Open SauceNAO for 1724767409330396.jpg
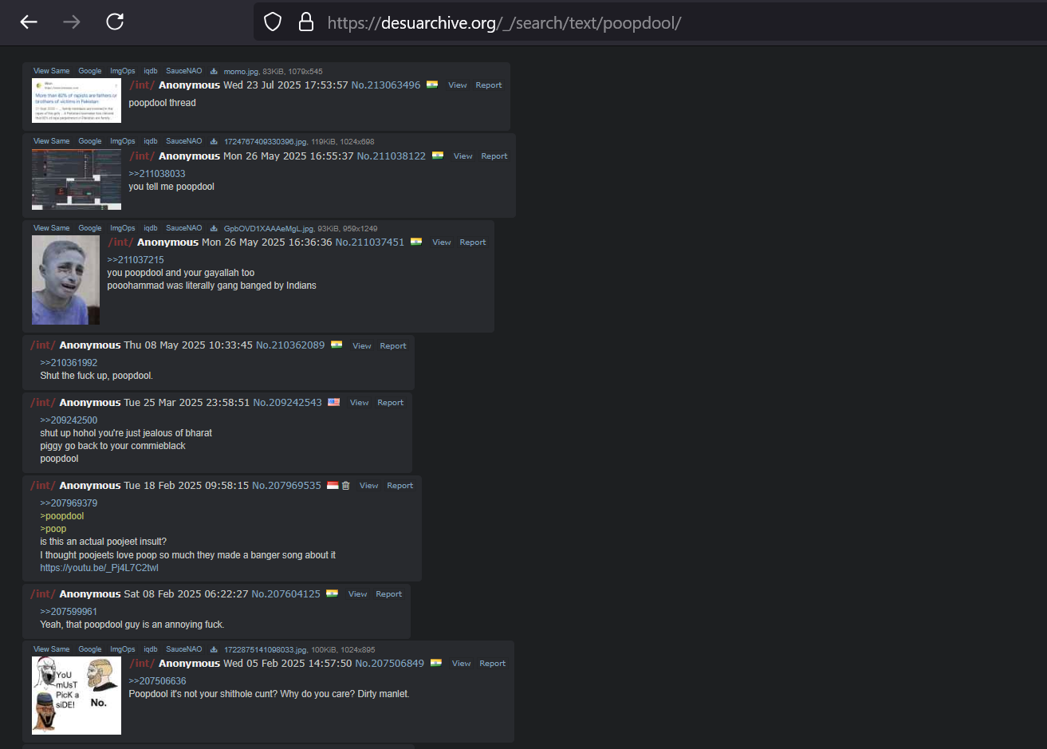The image size is (1047, 749). pyautogui.click(x=184, y=141)
